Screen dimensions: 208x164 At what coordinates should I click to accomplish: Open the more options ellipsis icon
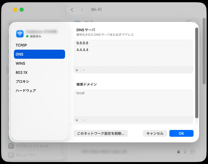pyautogui.click(x=192, y=152)
